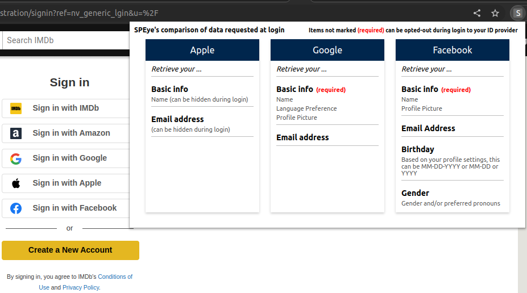Click the 'Sign in' page heading
Viewport: 527px width, 293px height.
pyautogui.click(x=69, y=82)
